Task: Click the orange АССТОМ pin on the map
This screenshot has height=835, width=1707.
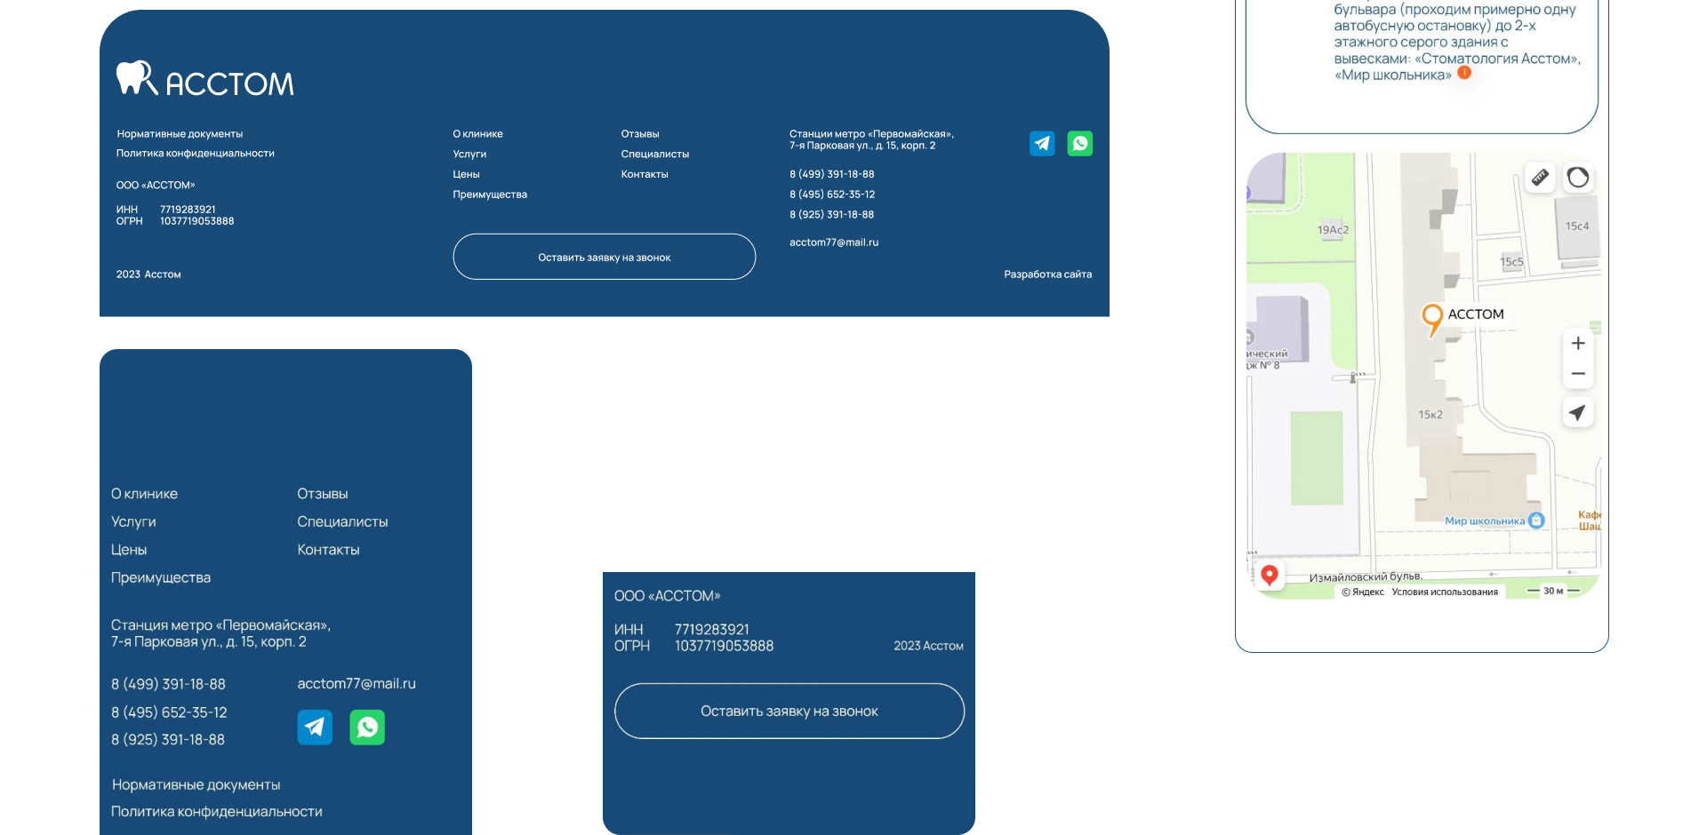Action: coord(1432,320)
